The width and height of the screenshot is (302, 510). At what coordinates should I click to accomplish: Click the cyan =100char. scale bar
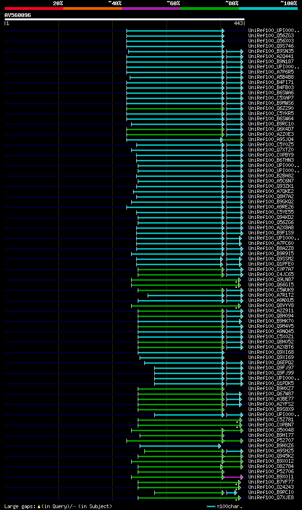click(x=211, y=506)
